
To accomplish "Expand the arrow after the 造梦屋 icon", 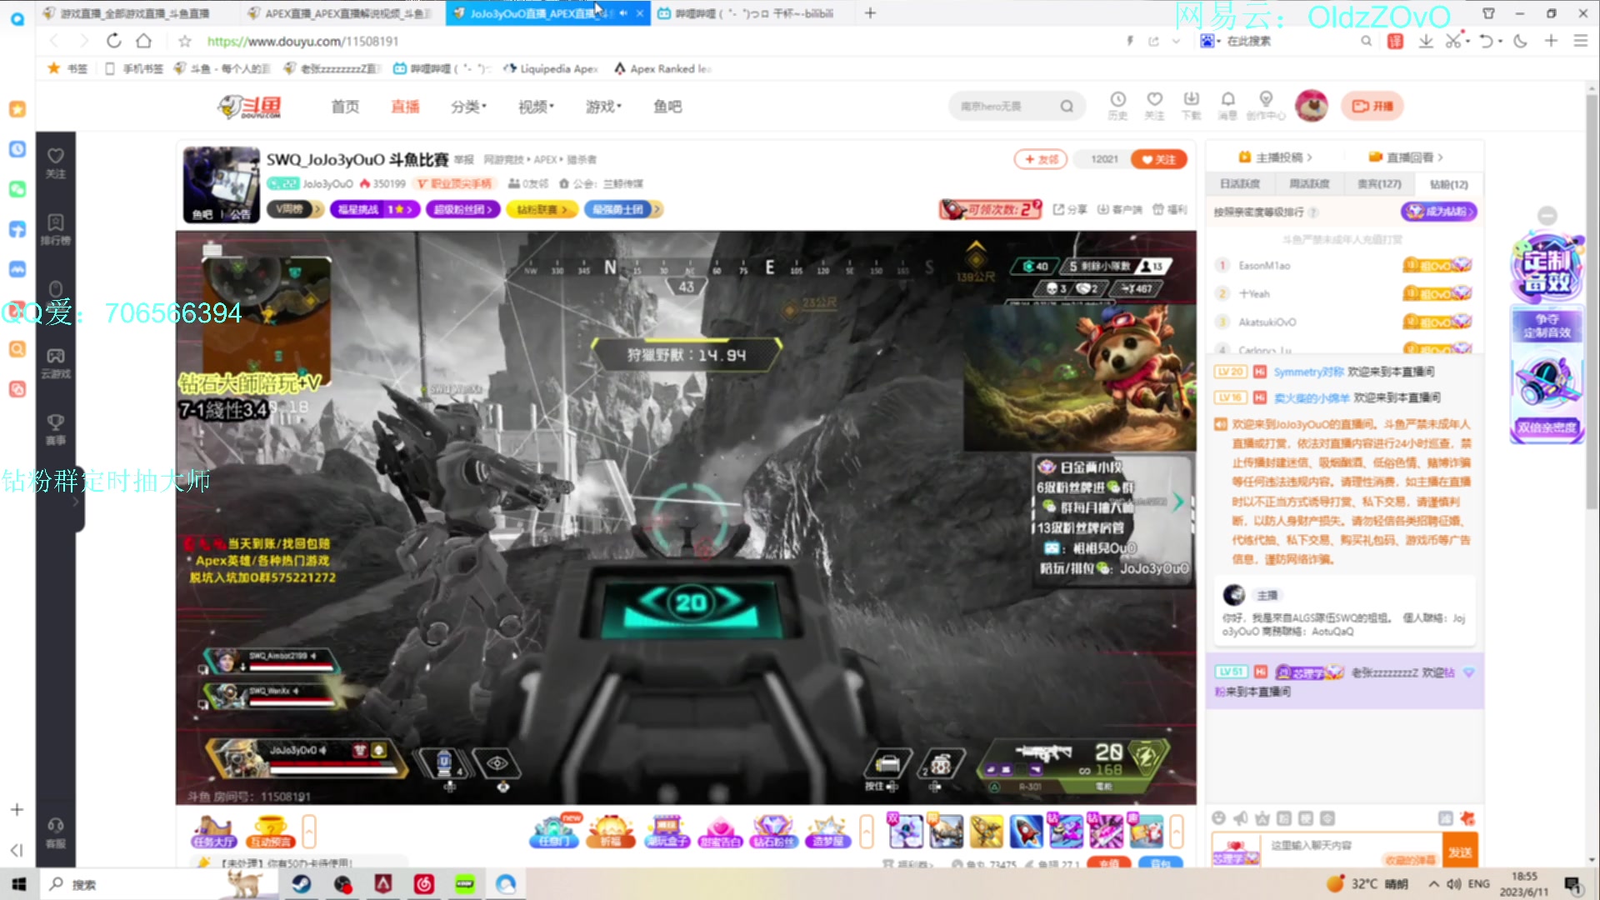I will click(x=867, y=832).
